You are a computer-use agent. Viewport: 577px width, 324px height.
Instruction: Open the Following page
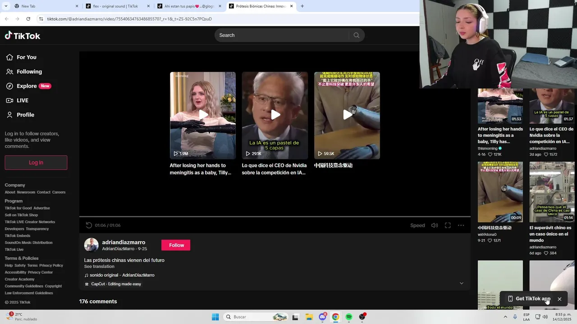[x=24, y=72]
